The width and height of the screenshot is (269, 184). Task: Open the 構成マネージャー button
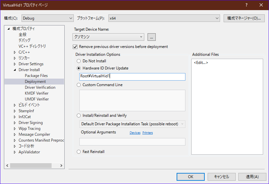click(x=244, y=18)
